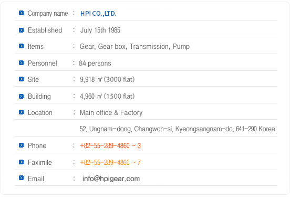
Task: Select the 84 persons personnel value
Action: click(95, 64)
